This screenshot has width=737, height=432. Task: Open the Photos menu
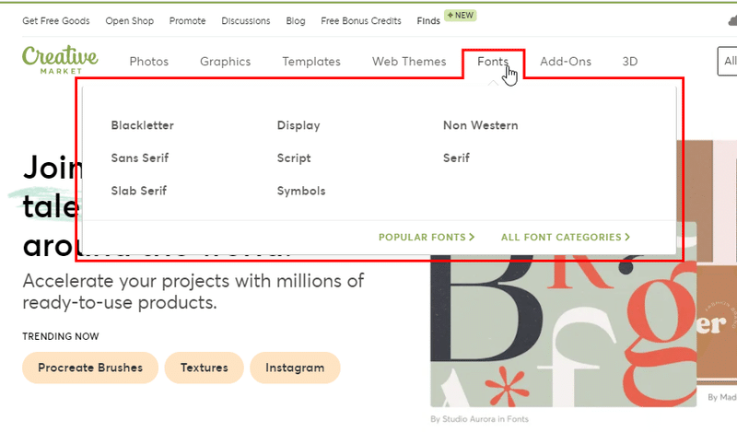pyautogui.click(x=149, y=61)
